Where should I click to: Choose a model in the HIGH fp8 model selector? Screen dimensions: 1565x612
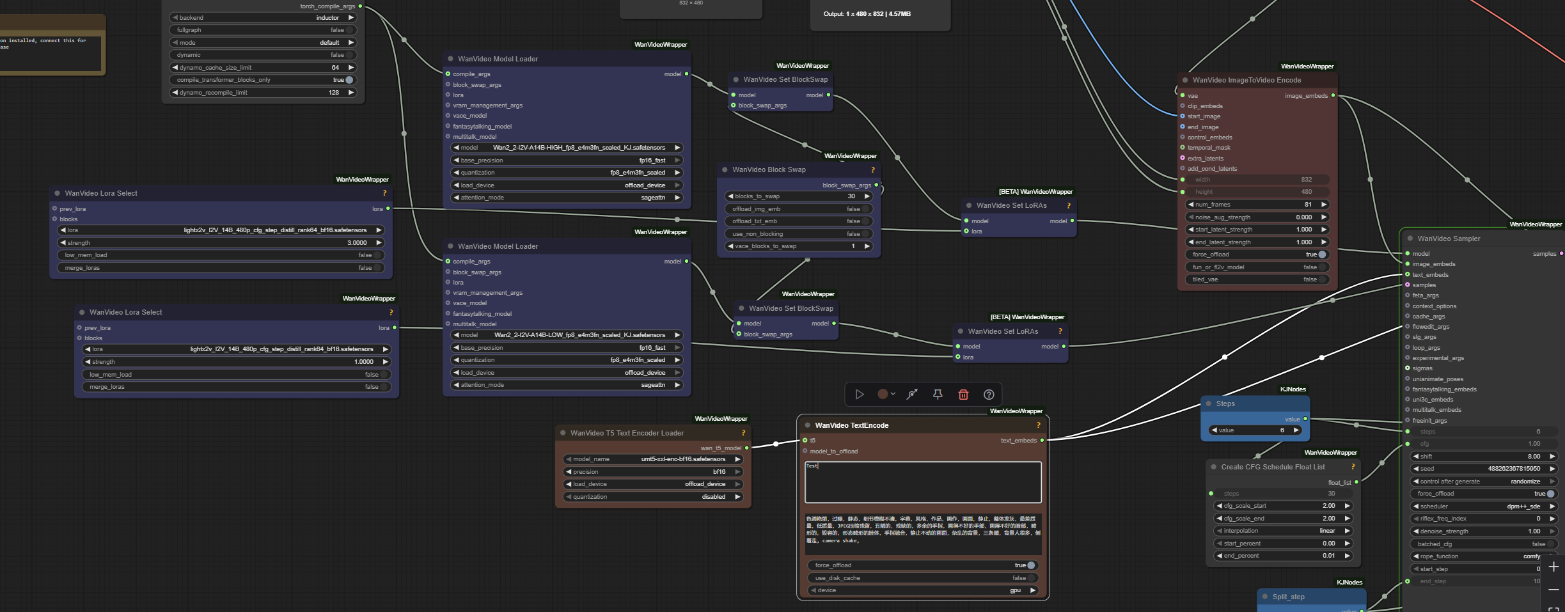pyautogui.click(x=567, y=148)
